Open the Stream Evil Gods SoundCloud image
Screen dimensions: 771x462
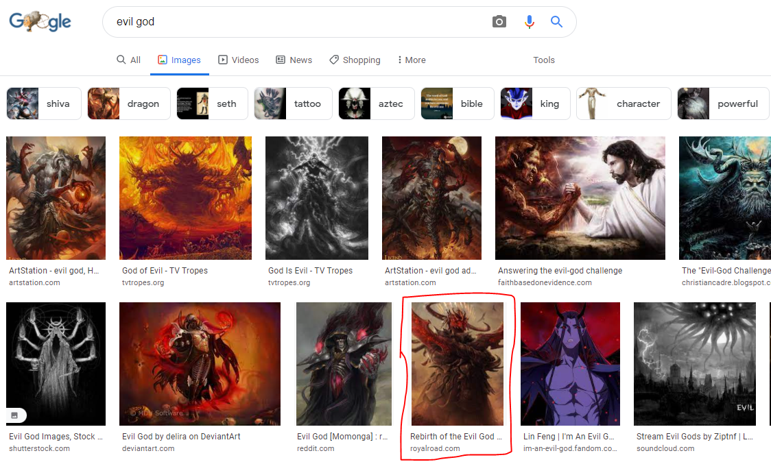[x=695, y=364]
